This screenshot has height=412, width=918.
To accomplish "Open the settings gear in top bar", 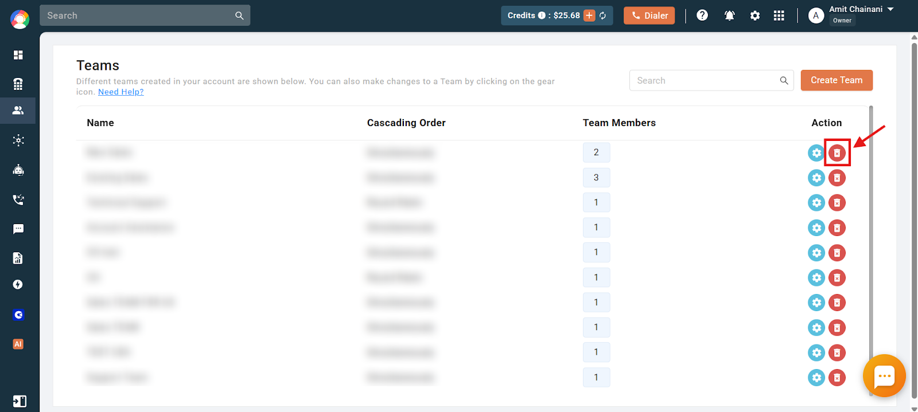I will point(755,15).
